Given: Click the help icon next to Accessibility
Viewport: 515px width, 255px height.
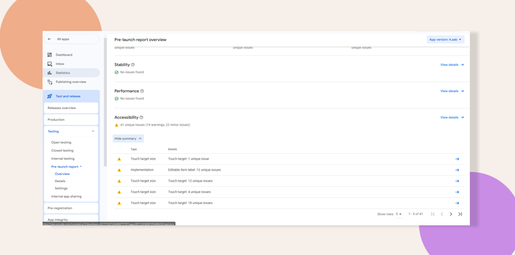Looking at the screenshot, I should [x=141, y=117].
